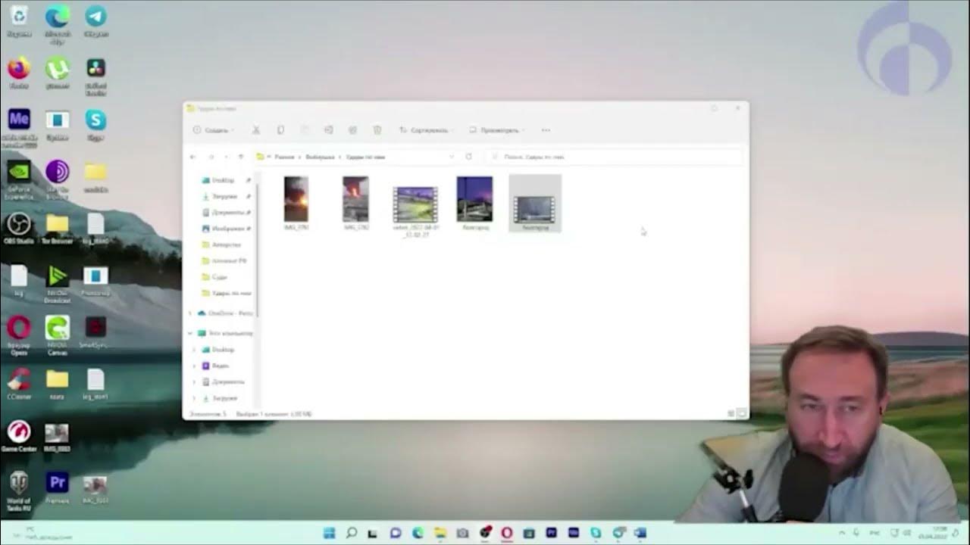Viewport: 970px width, 545px height.
Task: Open the Tor Browser folder on desktop
Action: point(58,228)
